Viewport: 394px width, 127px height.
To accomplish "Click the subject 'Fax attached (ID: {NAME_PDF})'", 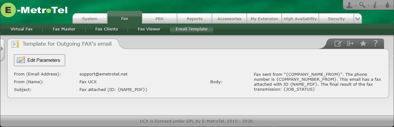I will tap(113, 90).
